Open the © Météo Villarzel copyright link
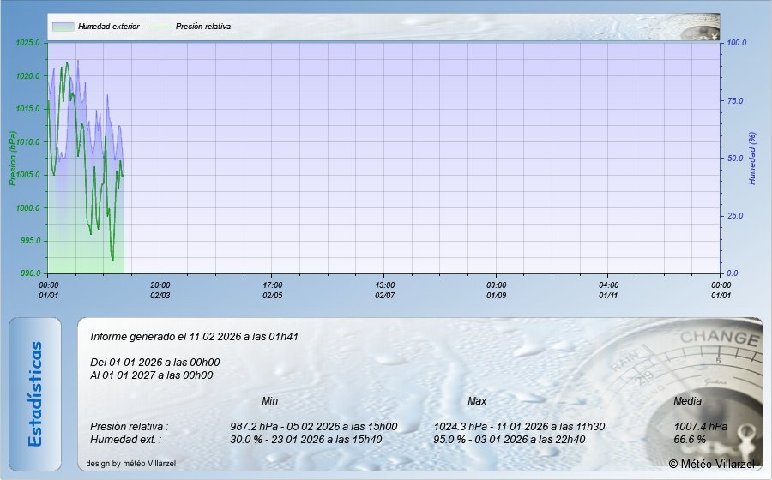Image resolution: width=772 pixels, height=480 pixels. [x=712, y=464]
